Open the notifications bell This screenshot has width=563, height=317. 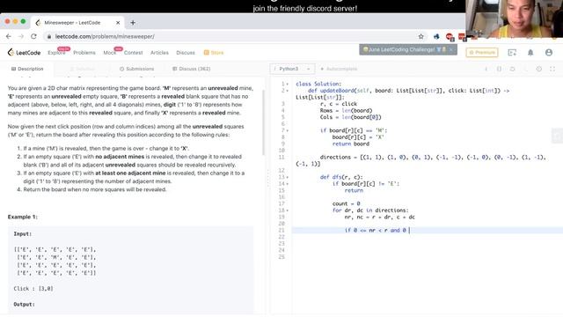point(530,53)
